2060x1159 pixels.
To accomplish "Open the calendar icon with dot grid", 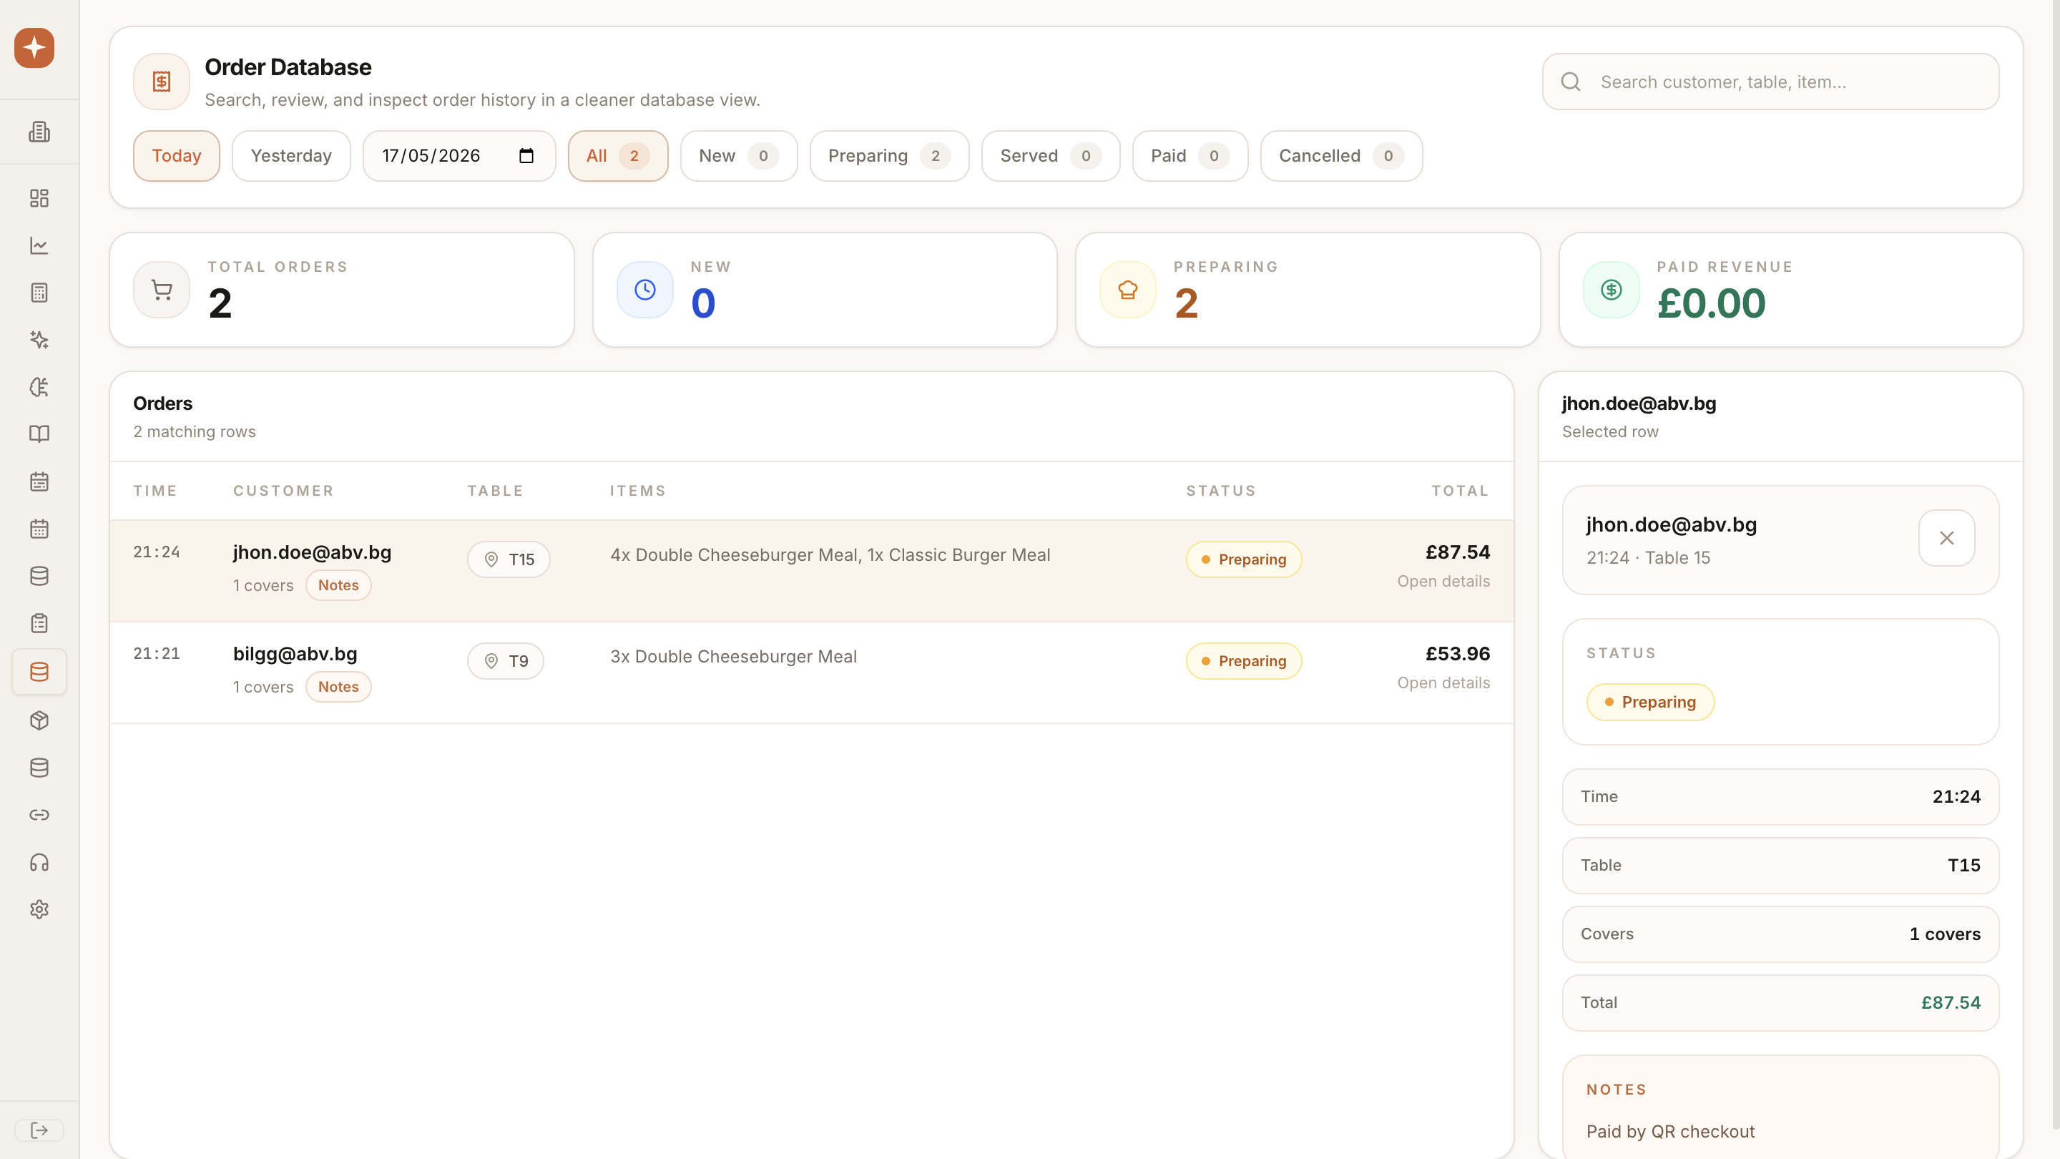I will click(39, 528).
